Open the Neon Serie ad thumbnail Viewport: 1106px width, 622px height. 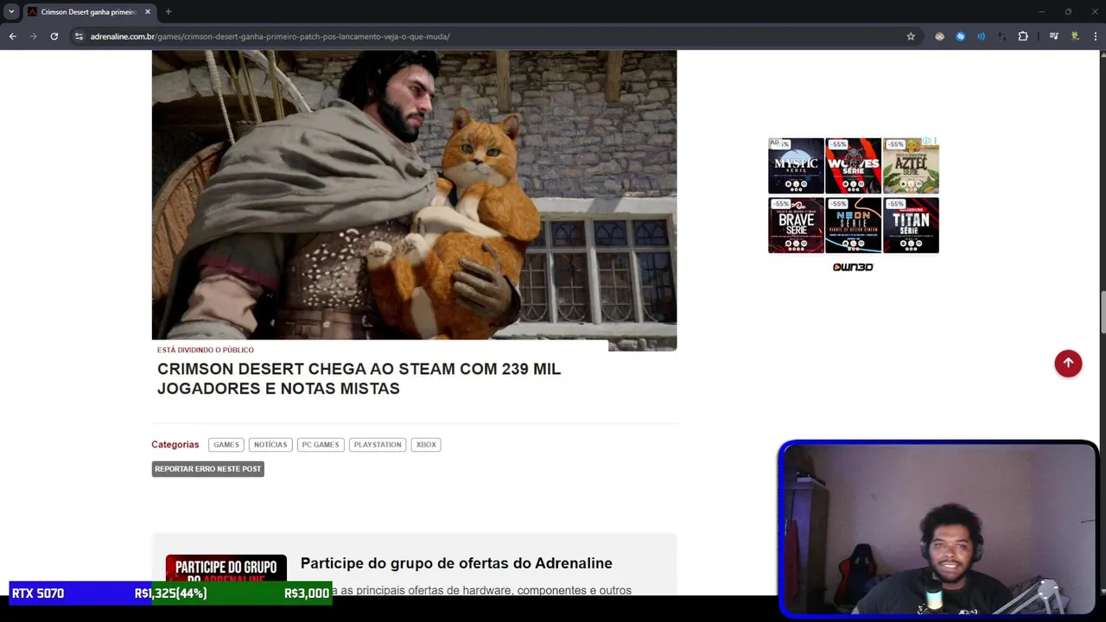click(854, 225)
